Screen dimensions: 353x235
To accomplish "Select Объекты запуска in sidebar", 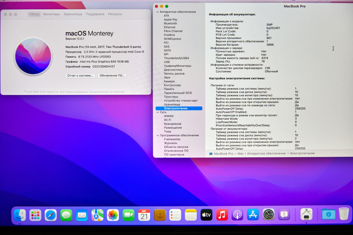I will pos(176,147).
